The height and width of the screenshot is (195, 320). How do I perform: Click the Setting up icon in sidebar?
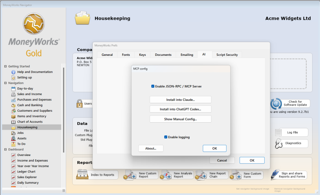(x=13, y=78)
